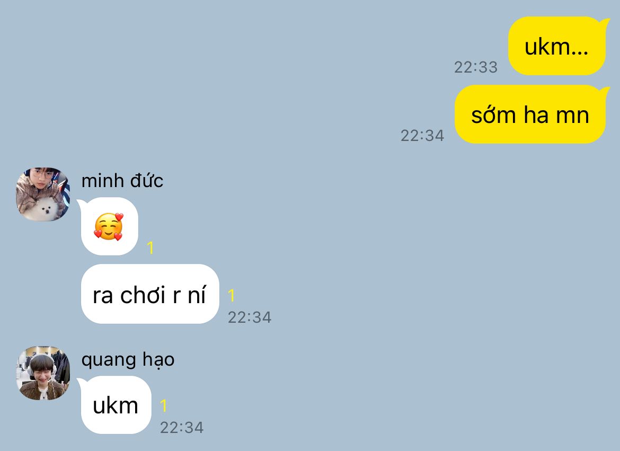This screenshot has width=620, height=451.
Task: Tap the white dog in minh đức's avatar
Action: pyautogui.click(x=46, y=208)
